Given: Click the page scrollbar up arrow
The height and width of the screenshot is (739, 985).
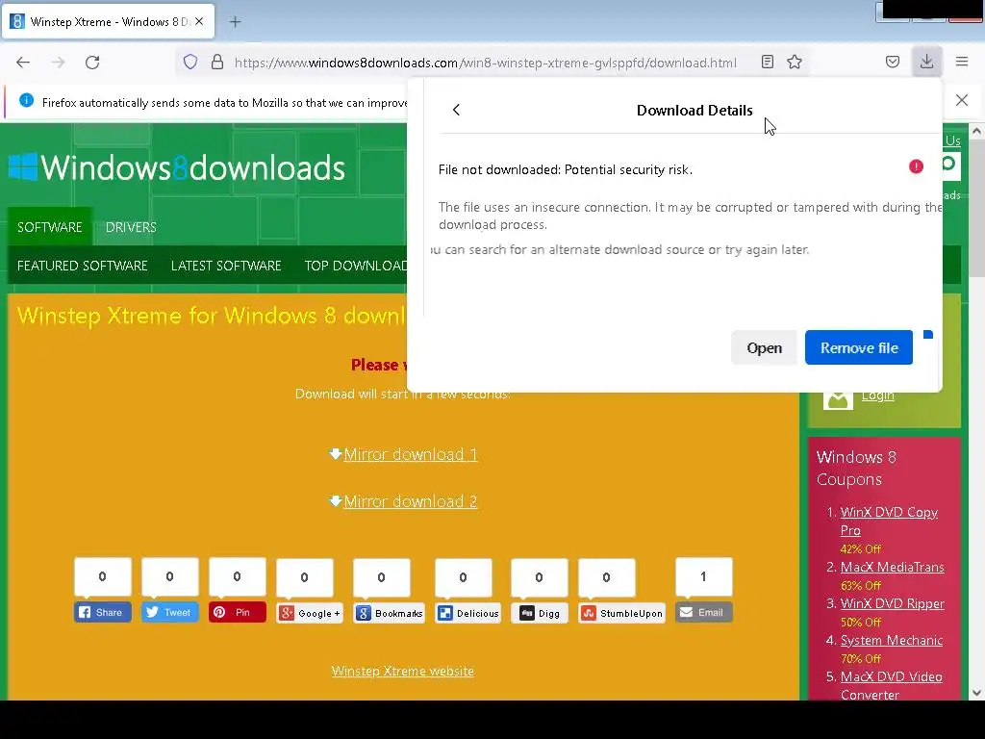Looking at the screenshot, I should 976,131.
